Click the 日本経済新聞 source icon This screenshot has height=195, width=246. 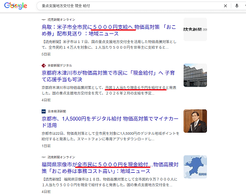pos(44,111)
